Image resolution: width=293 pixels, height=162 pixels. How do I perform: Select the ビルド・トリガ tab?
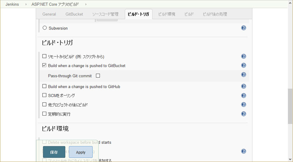tap(138, 14)
